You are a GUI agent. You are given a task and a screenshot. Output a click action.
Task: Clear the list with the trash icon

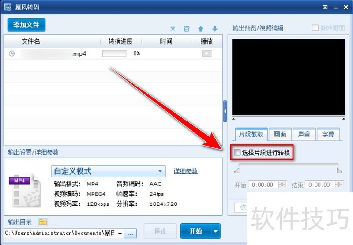coord(187,29)
